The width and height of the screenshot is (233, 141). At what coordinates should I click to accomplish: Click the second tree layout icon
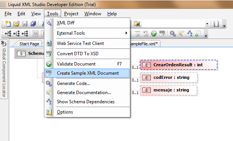(16, 34)
